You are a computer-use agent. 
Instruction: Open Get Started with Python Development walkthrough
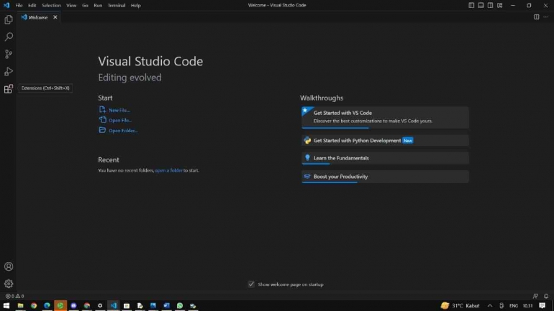(x=385, y=140)
